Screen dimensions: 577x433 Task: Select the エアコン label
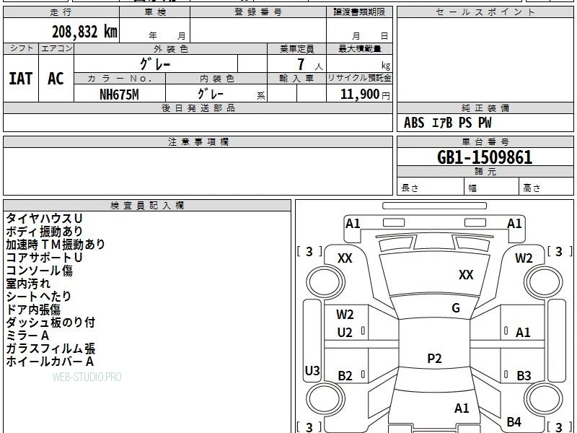click(x=56, y=48)
